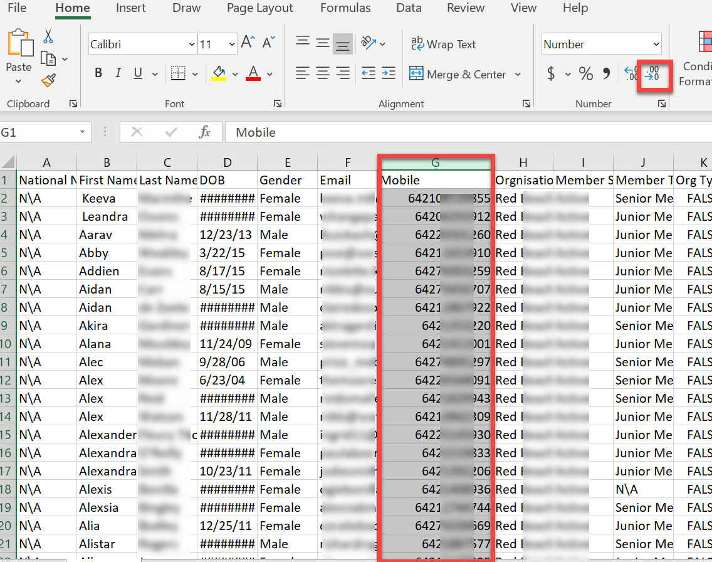Click the Cut scissors icon
This screenshot has width=712, height=562.
(x=49, y=37)
